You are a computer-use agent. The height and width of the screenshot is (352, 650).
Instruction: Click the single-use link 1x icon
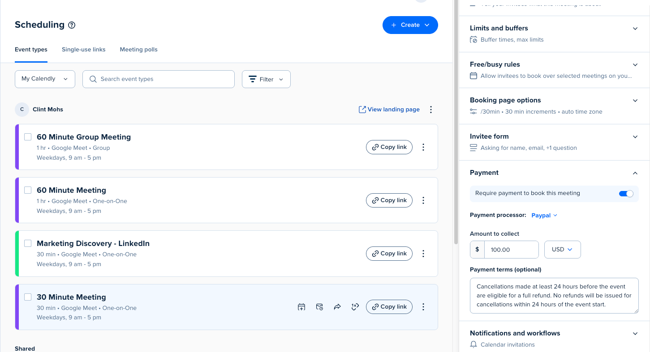pyautogui.click(x=355, y=307)
